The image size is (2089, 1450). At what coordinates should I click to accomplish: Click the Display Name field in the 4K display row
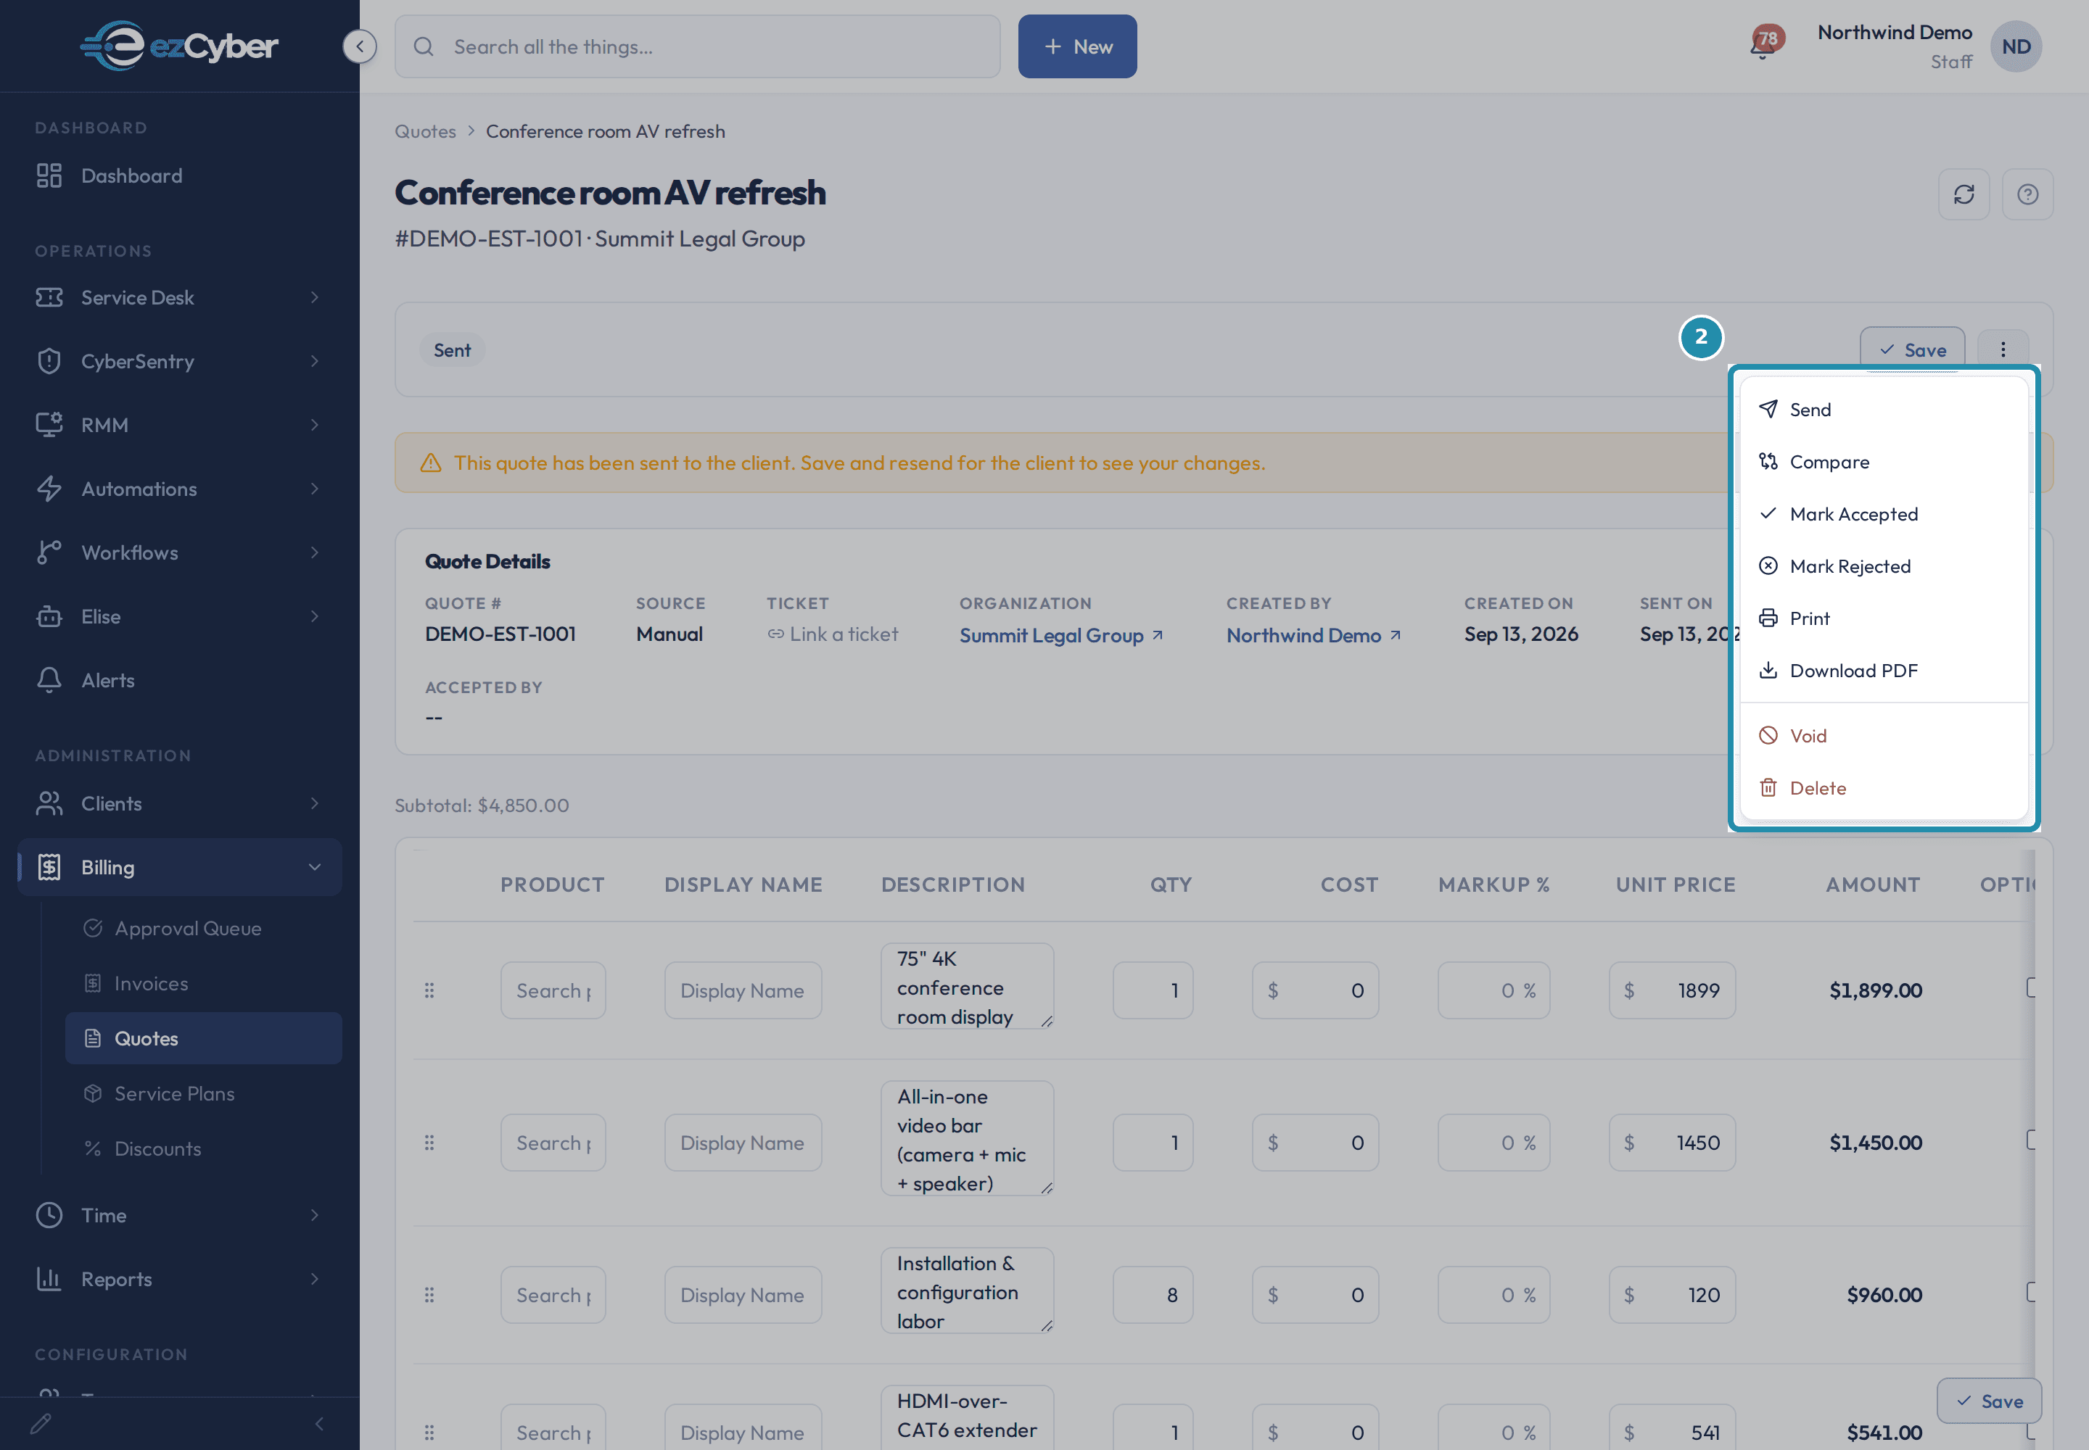743,990
